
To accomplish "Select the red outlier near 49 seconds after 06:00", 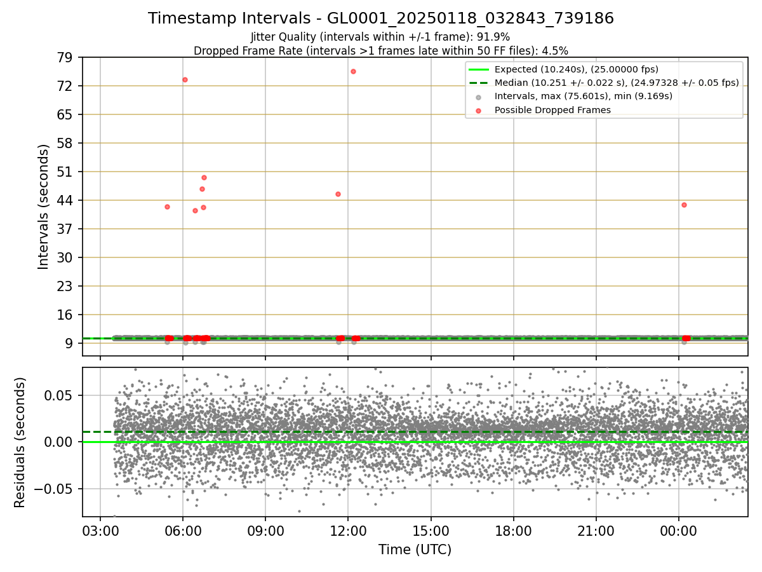I will click(204, 177).
